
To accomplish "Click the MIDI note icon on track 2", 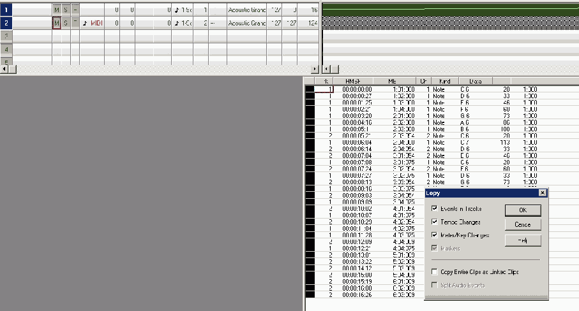I will point(85,23).
